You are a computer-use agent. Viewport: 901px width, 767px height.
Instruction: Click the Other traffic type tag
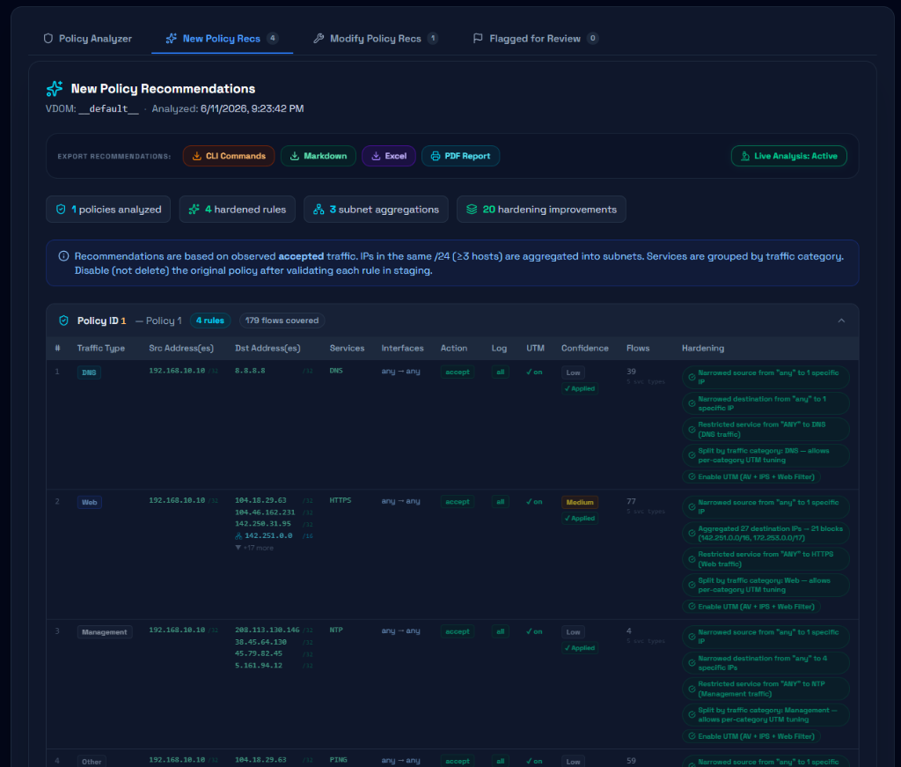click(92, 761)
